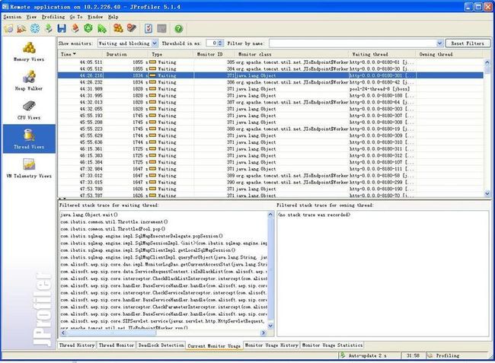This screenshot has width=495, height=363.
Task: Switch to the Thread Monitor tab
Action: coord(117,345)
